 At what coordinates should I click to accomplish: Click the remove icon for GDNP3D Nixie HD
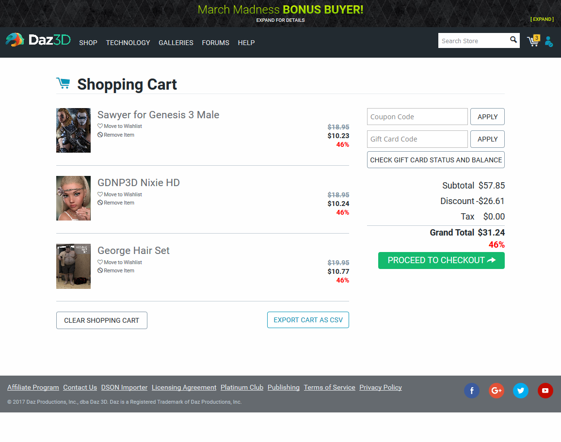100,203
